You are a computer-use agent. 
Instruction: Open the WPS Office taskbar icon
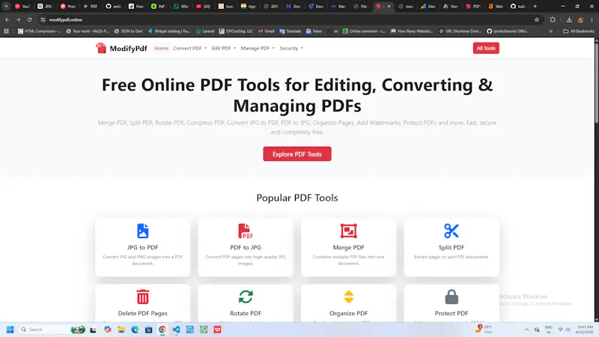coord(217,330)
